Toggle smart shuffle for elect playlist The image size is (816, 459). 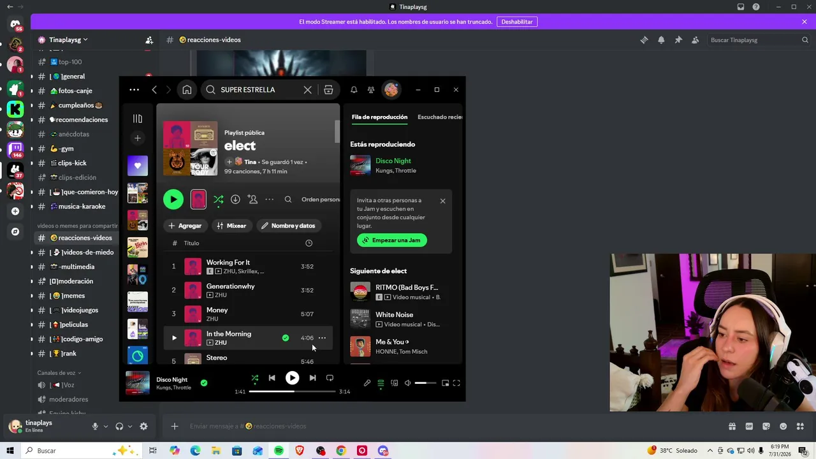[218, 200]
